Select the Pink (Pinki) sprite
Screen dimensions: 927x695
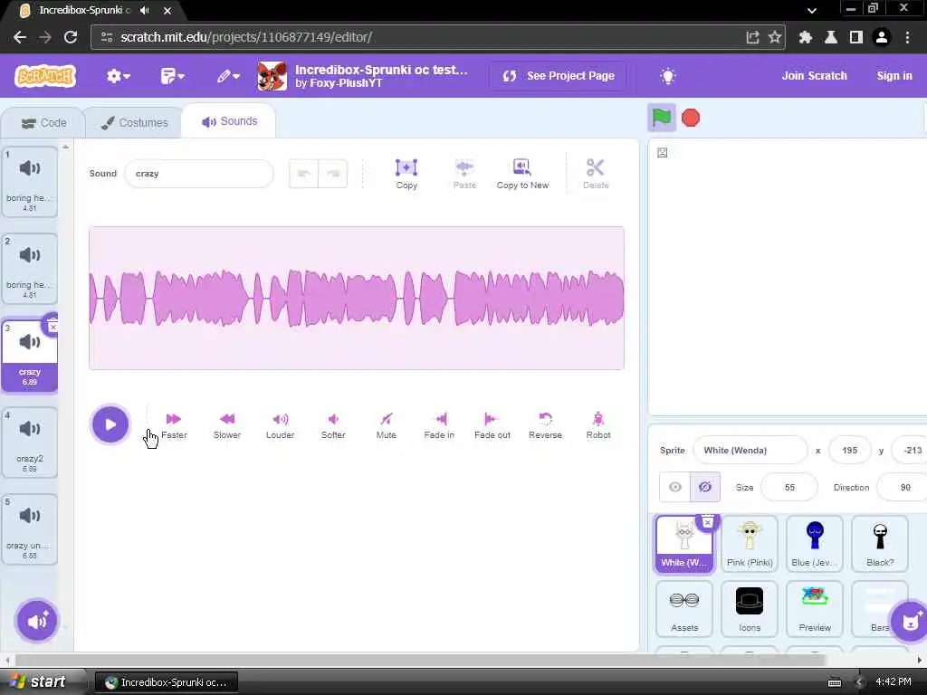[x=750, y=543]
